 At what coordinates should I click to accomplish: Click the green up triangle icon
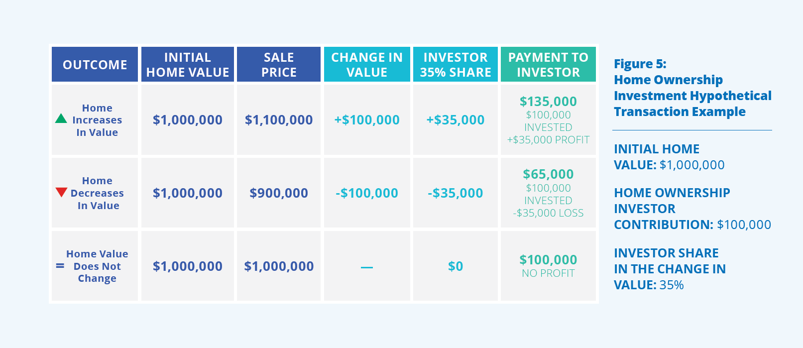coord(61,118)
